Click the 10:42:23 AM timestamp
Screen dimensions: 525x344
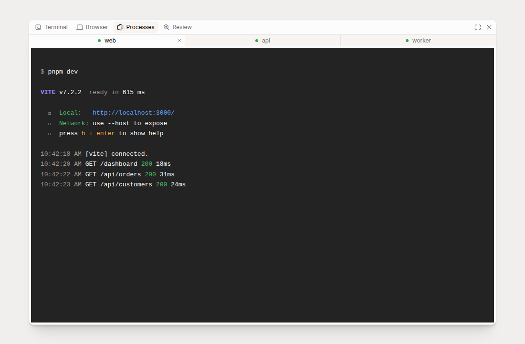61,184
